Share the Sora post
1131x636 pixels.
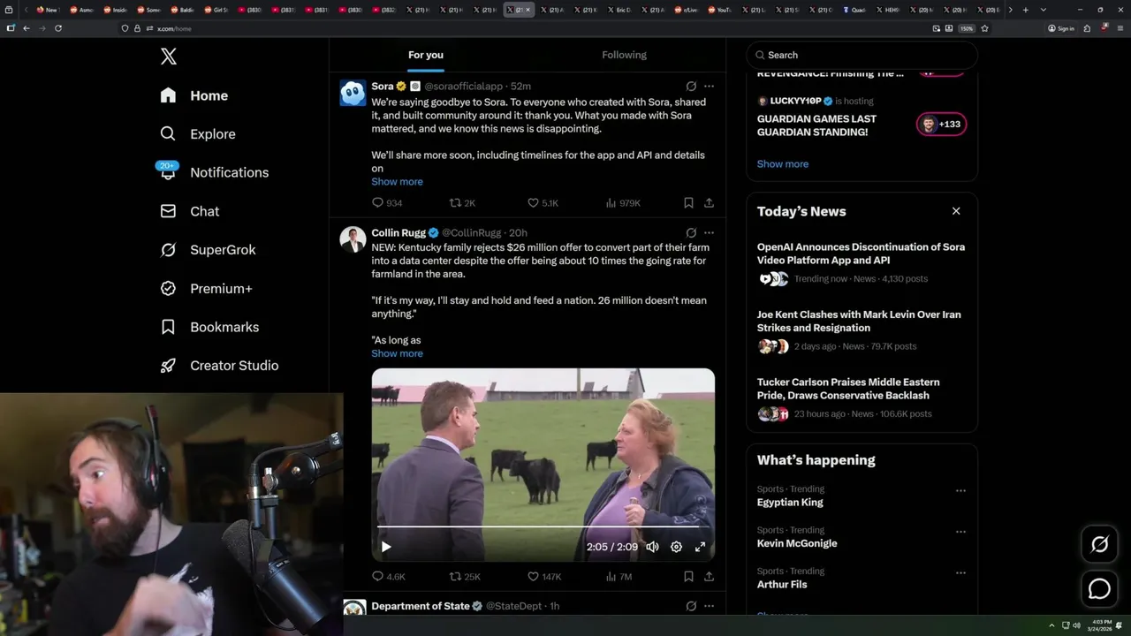tap(709, 203)
